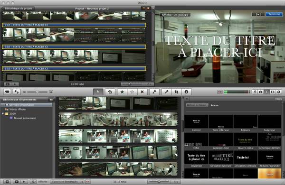Choose the Quatre coins title thumbnail

click(x=245, y=139)
